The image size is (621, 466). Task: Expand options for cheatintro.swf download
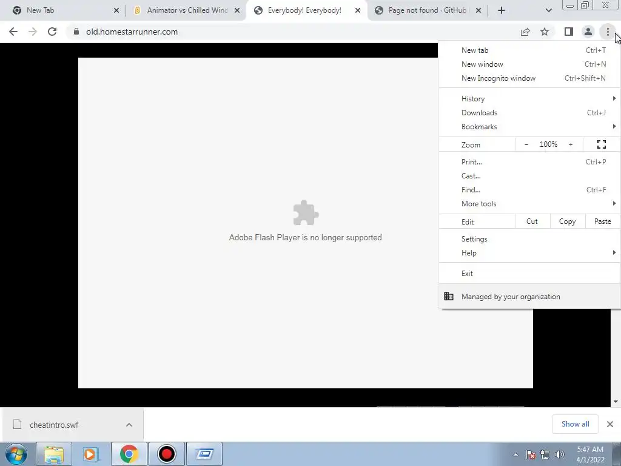click(129, 425)
